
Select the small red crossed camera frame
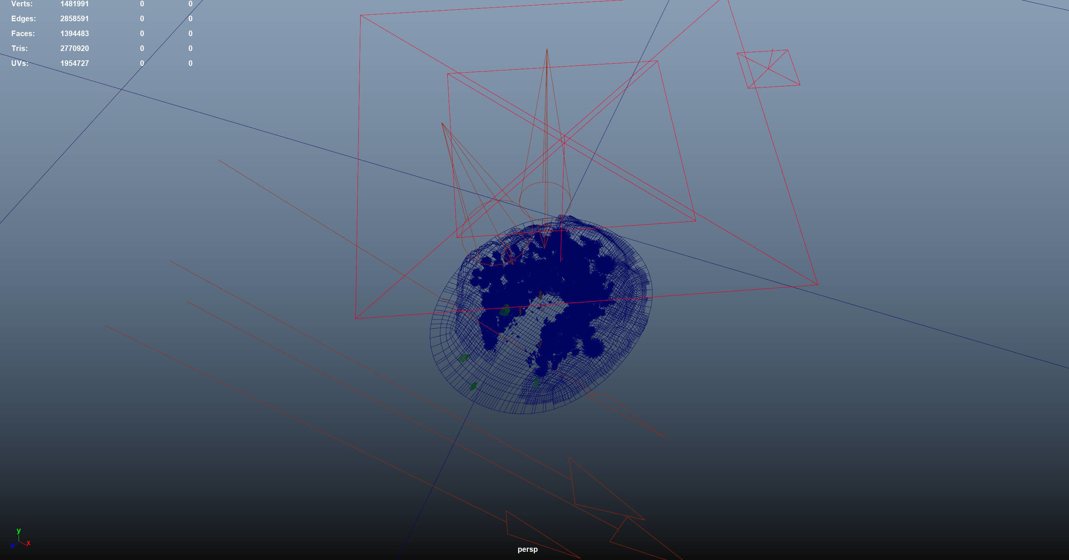pyautogui.click(x=768, y=69)
